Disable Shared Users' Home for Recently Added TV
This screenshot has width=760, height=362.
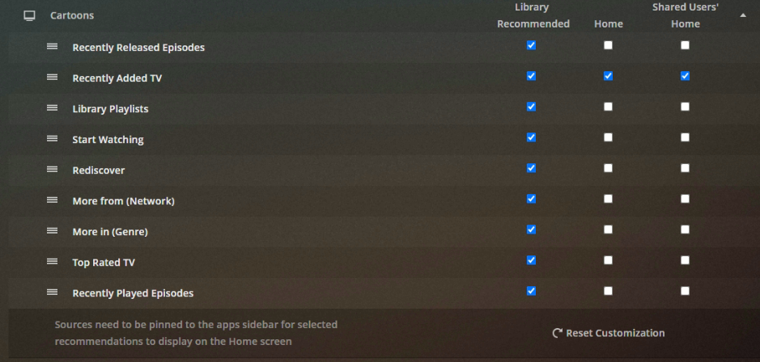tap(685, 76)
